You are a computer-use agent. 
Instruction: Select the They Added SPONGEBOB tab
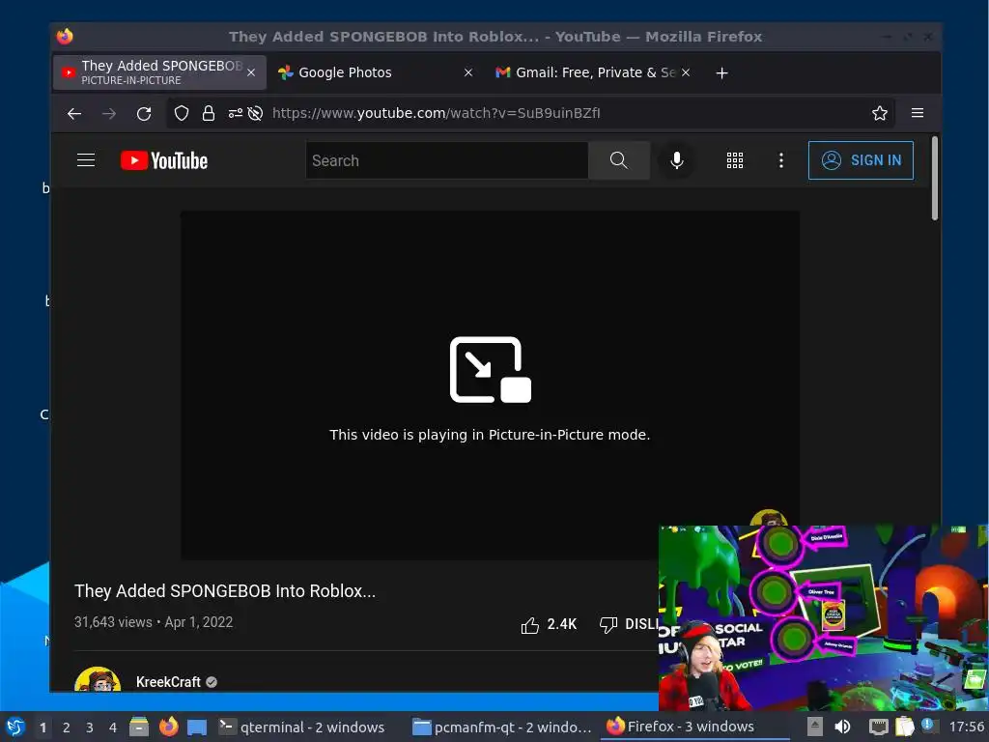click(159, 72)
